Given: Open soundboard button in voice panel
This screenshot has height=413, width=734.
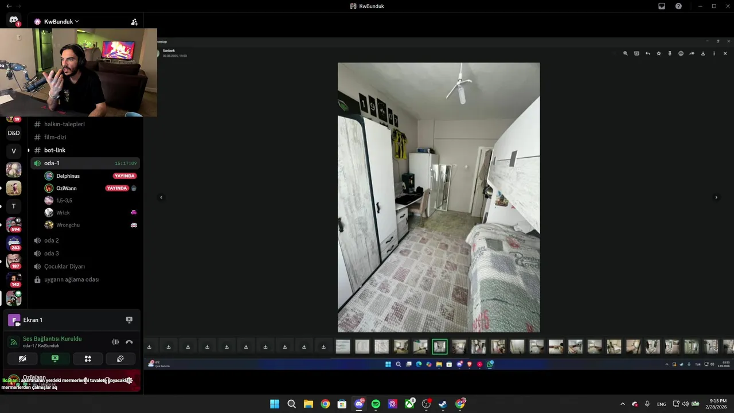Looking at the screenshot, I should [x=120, y=359].
